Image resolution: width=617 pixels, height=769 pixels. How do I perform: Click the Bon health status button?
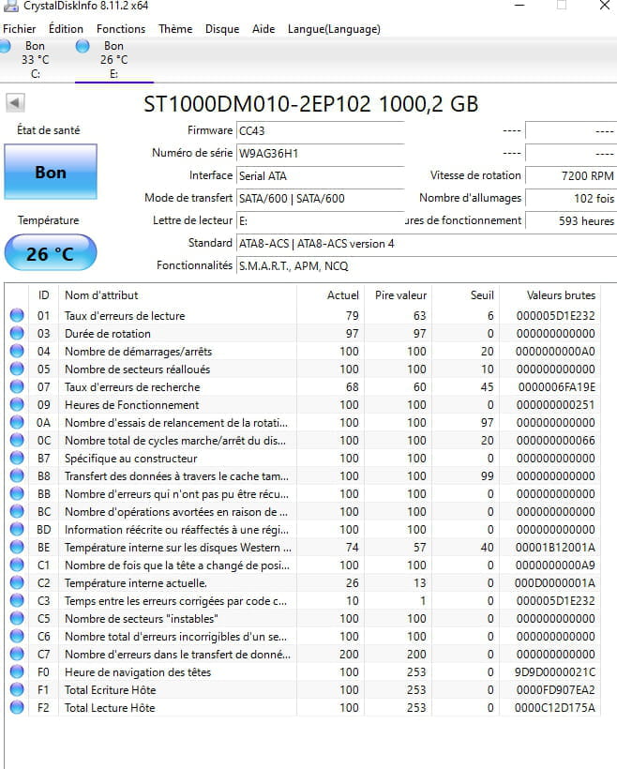pyautogui.click(x=51, y=173)
